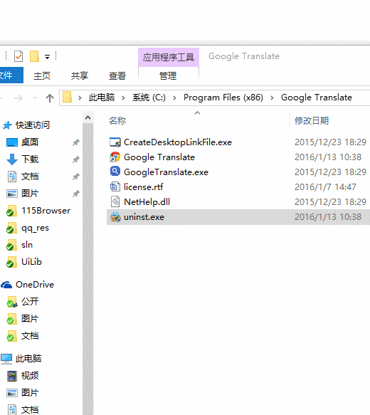Image resolution: width=370 pixels, height=415 pixels.
Task: Click the navigation pane scrollbar up arrow
Action: 88,117
